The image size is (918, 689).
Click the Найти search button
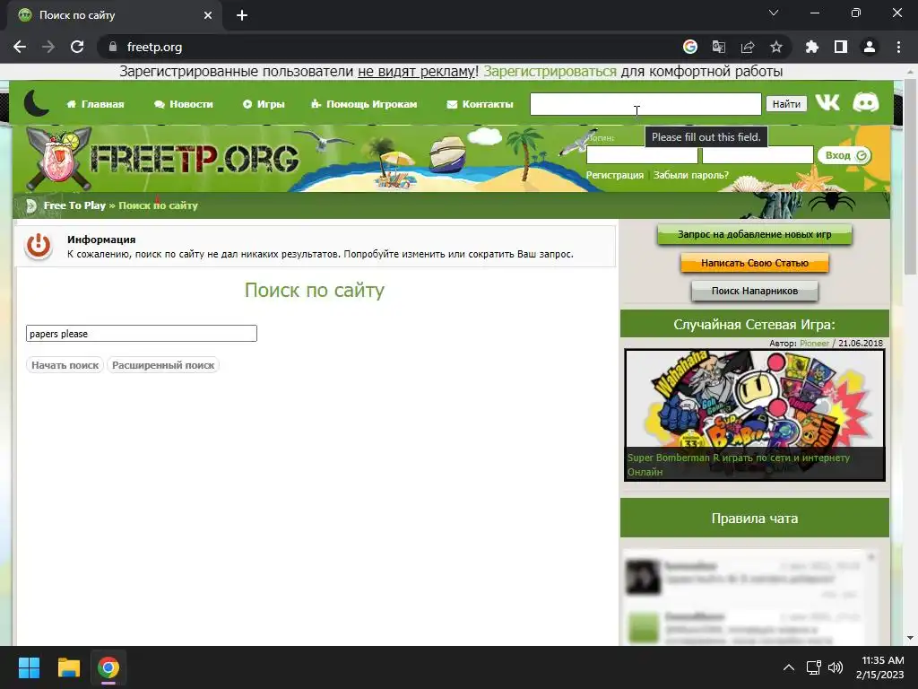786,104
